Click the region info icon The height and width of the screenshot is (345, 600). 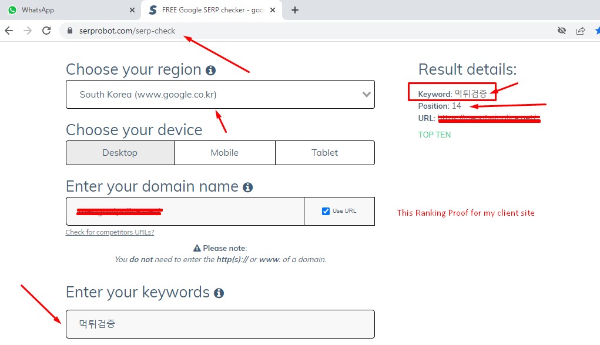tap(210, 71)
